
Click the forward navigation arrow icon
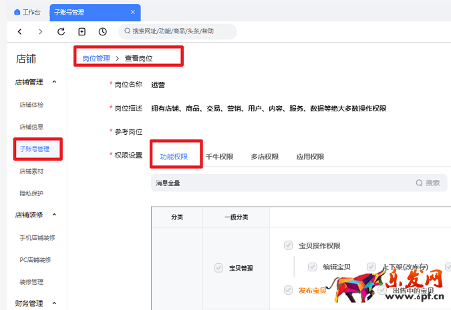coord(40,31)
